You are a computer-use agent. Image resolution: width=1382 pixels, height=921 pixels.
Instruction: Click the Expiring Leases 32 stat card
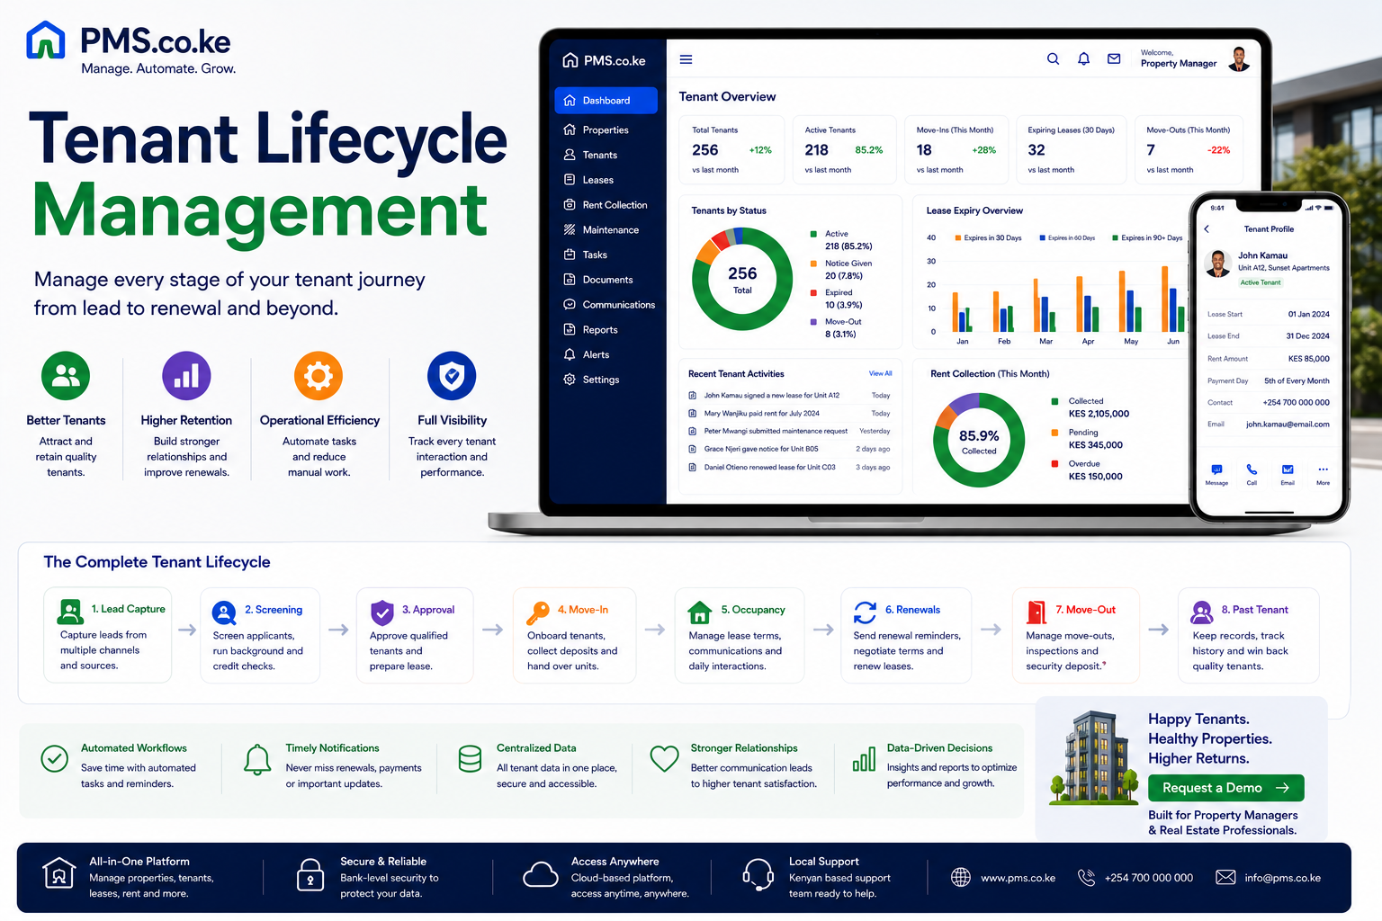pos(1071,149)
